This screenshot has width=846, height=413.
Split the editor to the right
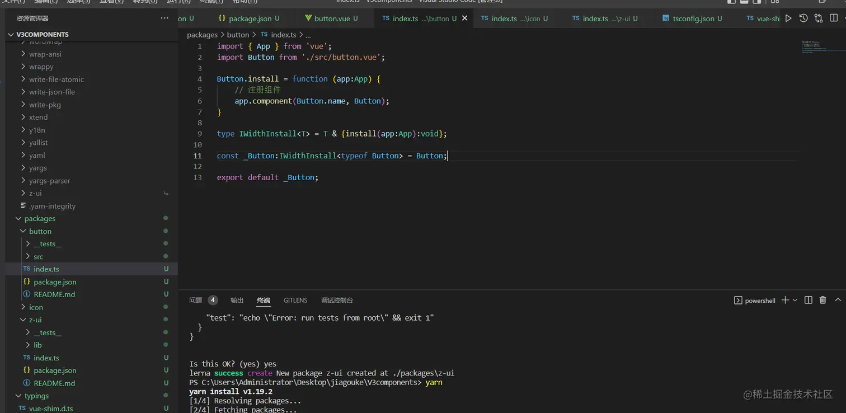click(834, 18)
